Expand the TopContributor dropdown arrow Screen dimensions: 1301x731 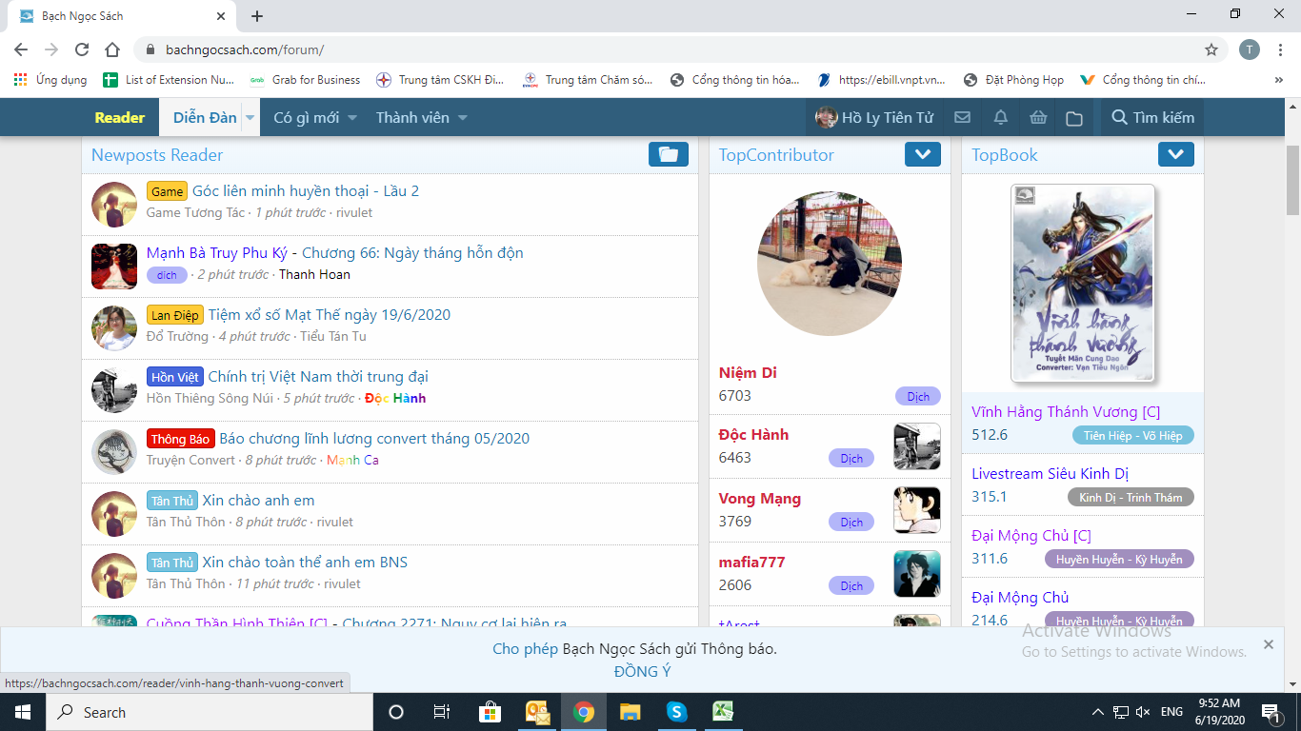pos(922,154)
